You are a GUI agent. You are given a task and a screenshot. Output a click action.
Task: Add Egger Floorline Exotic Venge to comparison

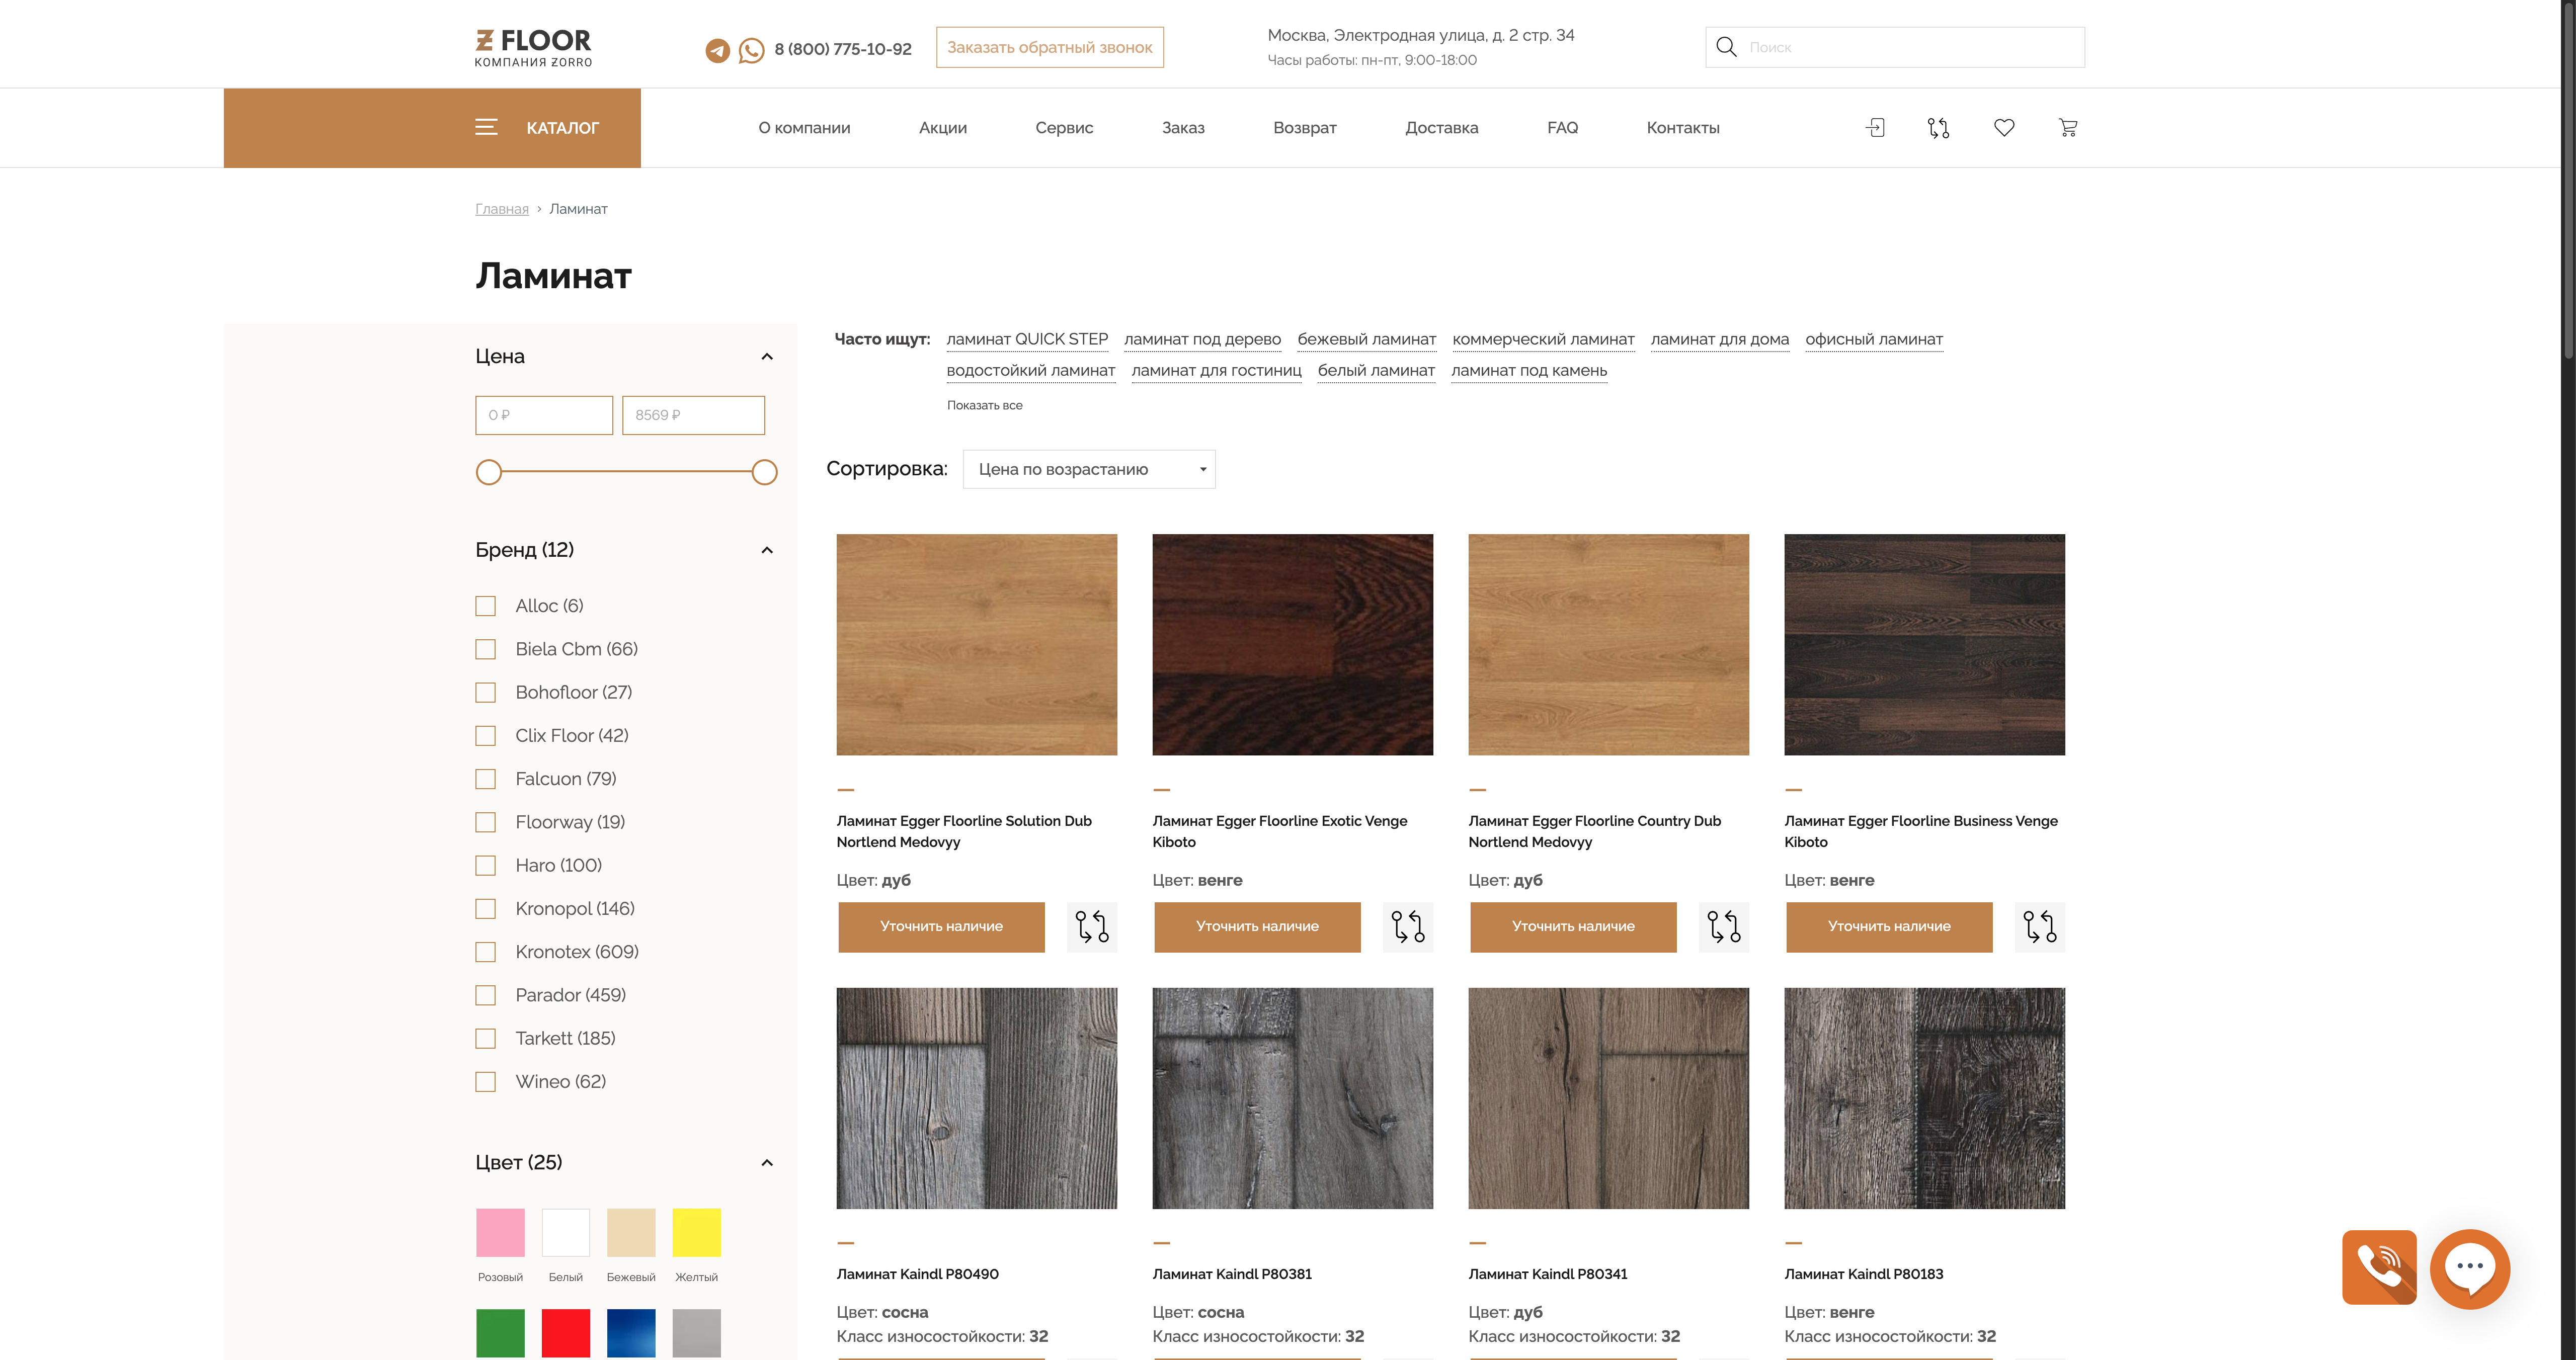[1408, 927]
